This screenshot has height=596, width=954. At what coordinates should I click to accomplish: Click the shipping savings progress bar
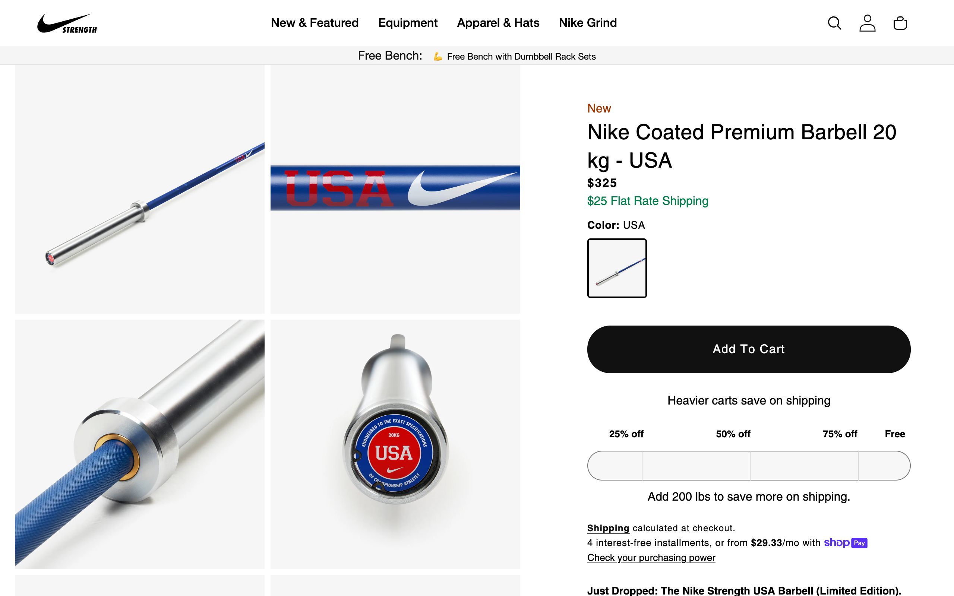pos(749,466)
